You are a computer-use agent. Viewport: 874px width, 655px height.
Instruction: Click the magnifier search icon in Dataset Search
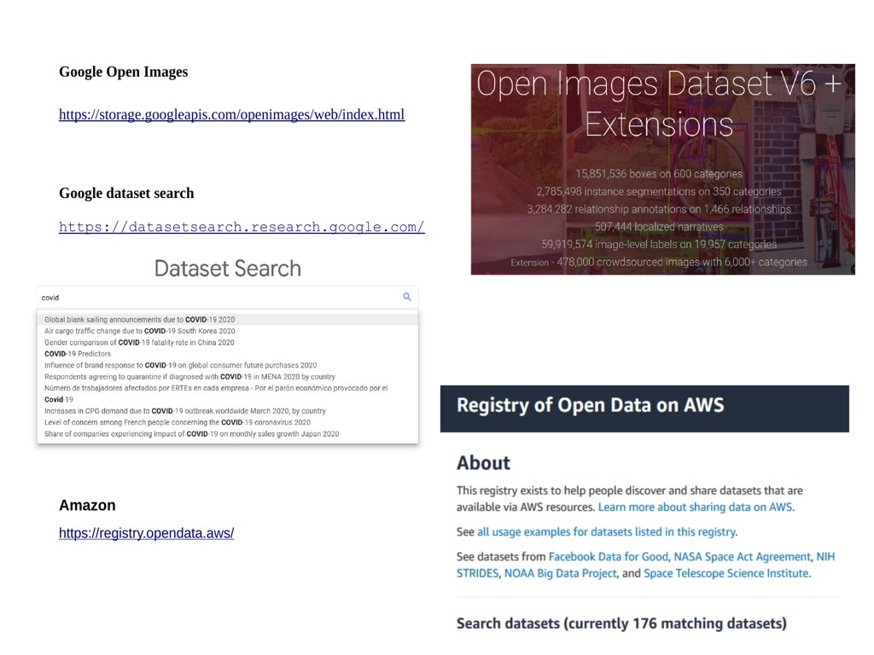407,297
